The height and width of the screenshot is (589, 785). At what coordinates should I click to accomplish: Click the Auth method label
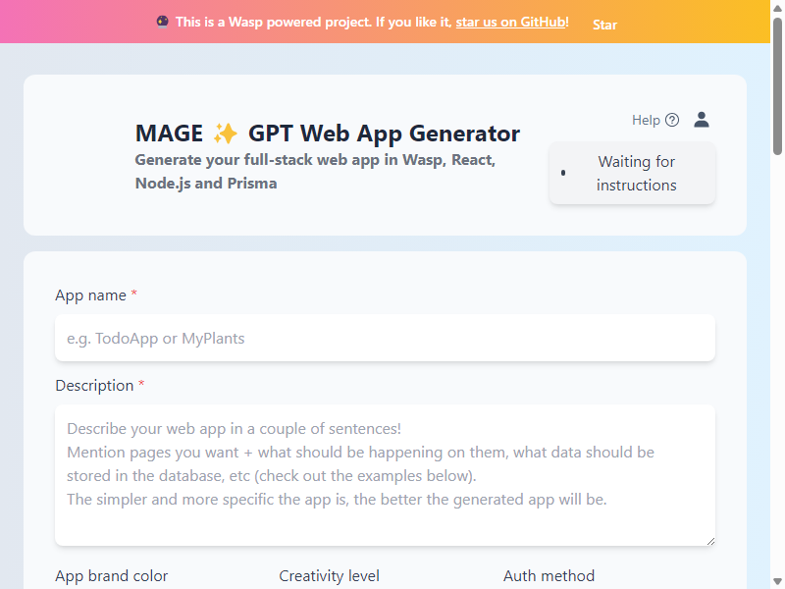[x=549, y=576]
